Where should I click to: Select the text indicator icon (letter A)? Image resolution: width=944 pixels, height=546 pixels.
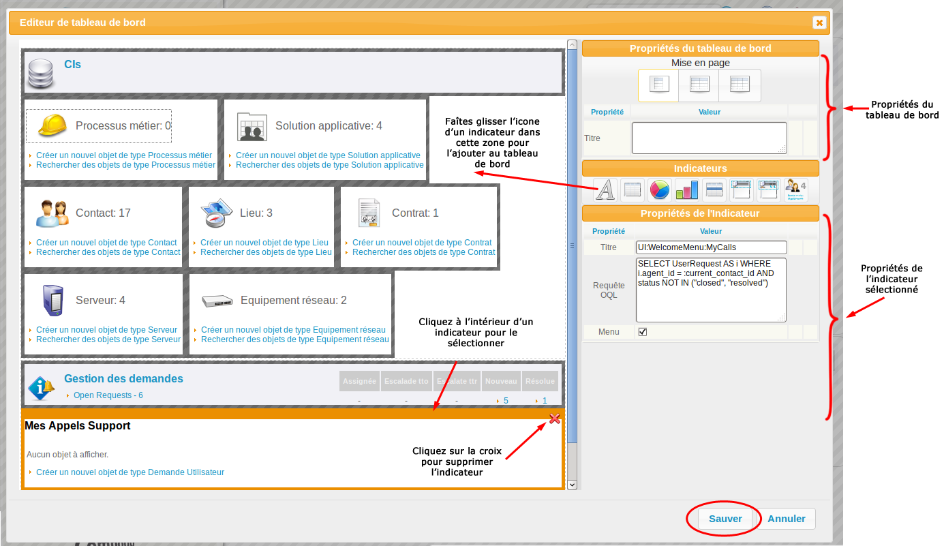tap(605, 189)
